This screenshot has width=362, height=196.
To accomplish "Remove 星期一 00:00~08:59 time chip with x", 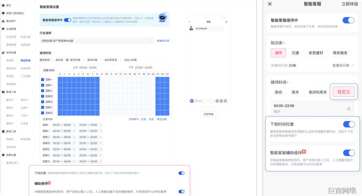I will click(74, 125).
